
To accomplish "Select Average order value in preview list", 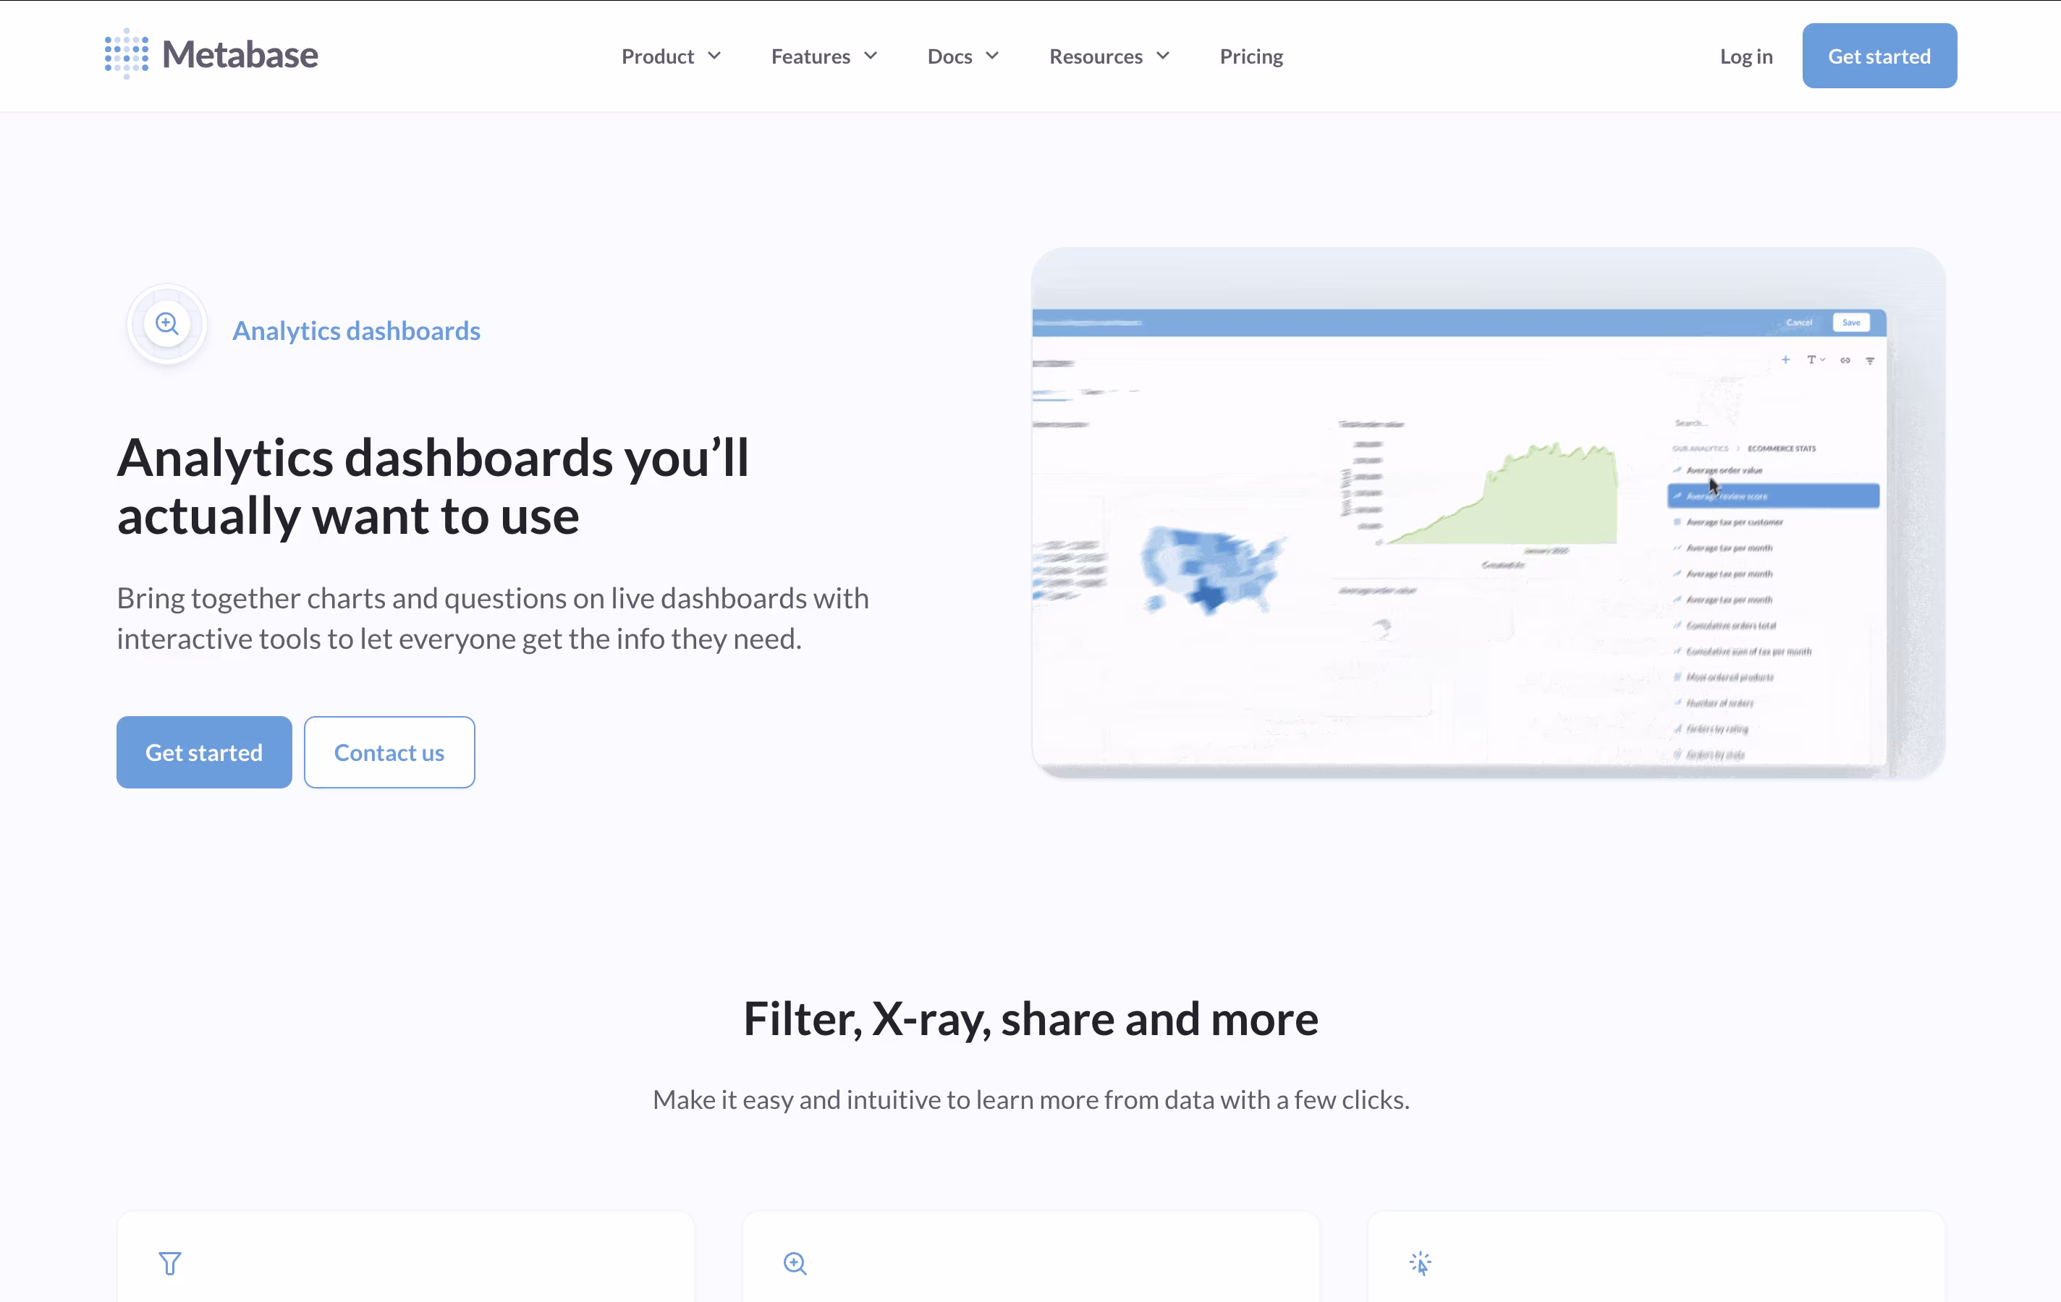I will pos(1724,470).
